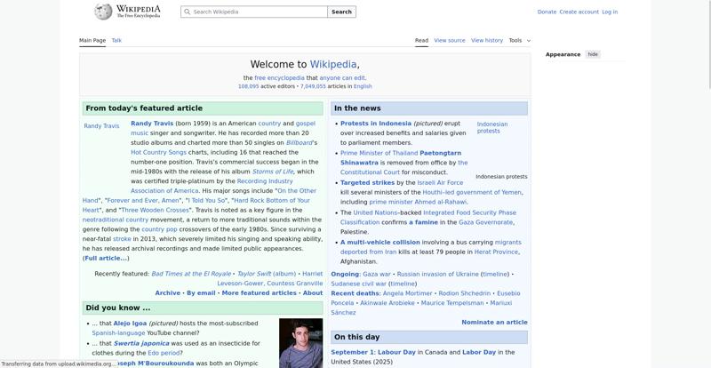Click the Alejo Igoa portrait photo
This screenshot has width=711, height=368.
pyautogui.click(x=300, y=343)
